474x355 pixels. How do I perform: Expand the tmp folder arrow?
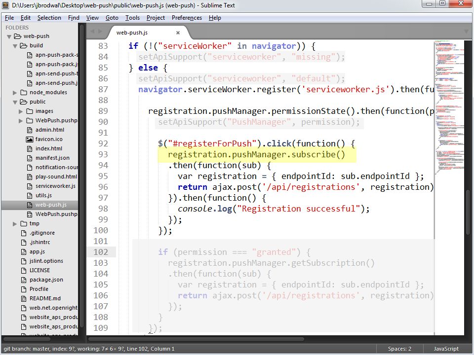point(15,224)
